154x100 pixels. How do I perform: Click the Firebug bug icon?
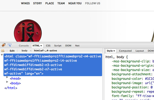[4, 45]
